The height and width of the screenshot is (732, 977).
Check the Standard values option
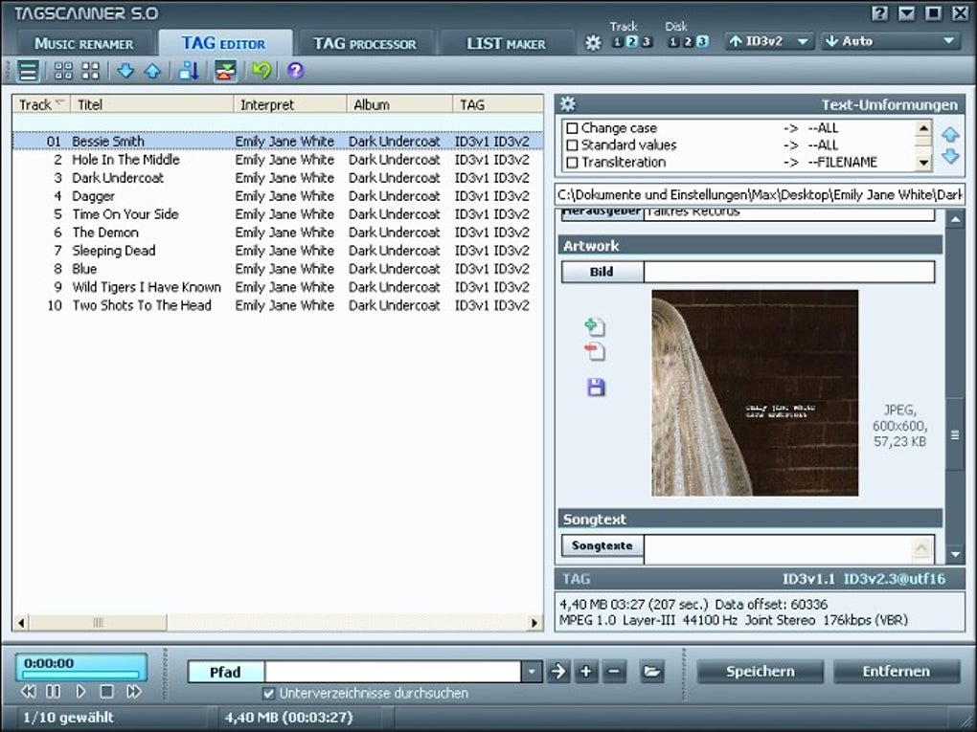572,144
